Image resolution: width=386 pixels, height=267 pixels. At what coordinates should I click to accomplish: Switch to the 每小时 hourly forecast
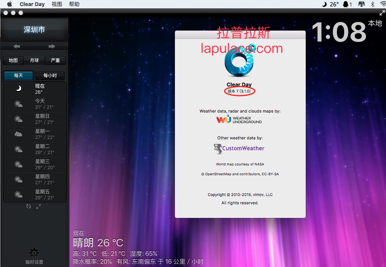pyautogui.click(x=50, y=76)
